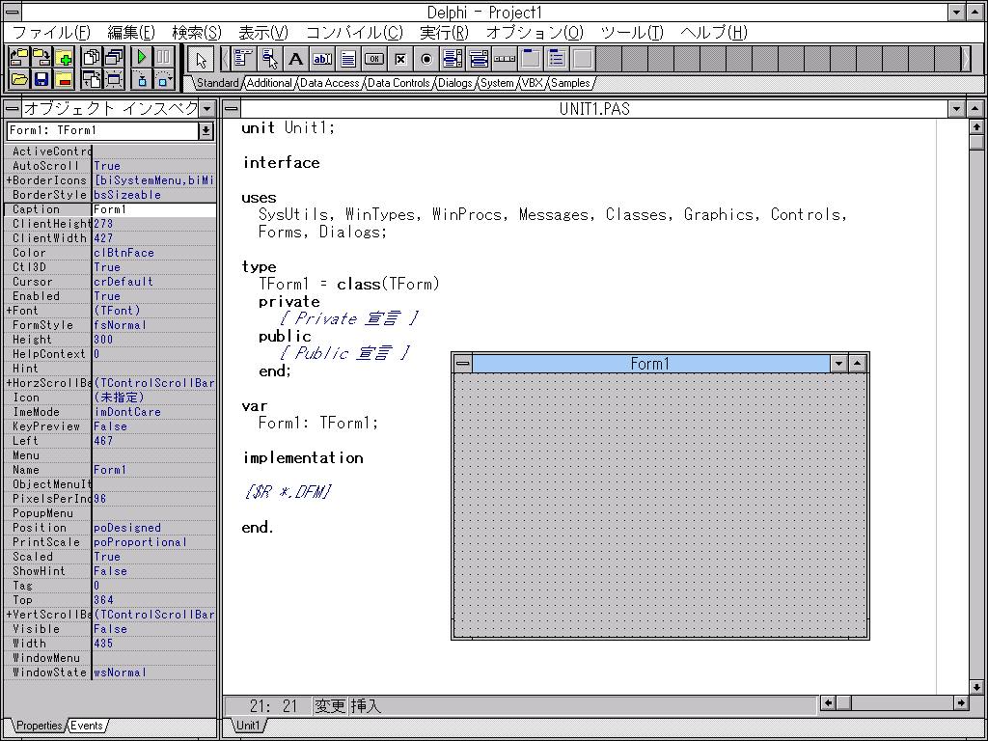Open the Form1: TForm1 object selector dropdown
This screenshot has height=741, width=988.
coord(206,131)
